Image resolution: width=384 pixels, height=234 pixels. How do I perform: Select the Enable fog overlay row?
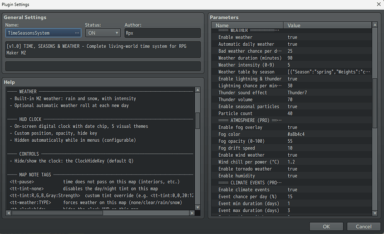click(x=292, y=127)
